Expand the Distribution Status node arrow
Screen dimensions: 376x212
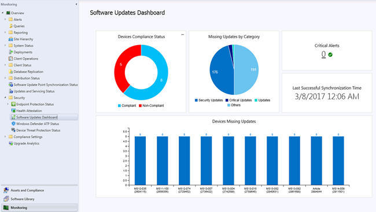pyautogui.click(x=5, y=78)
